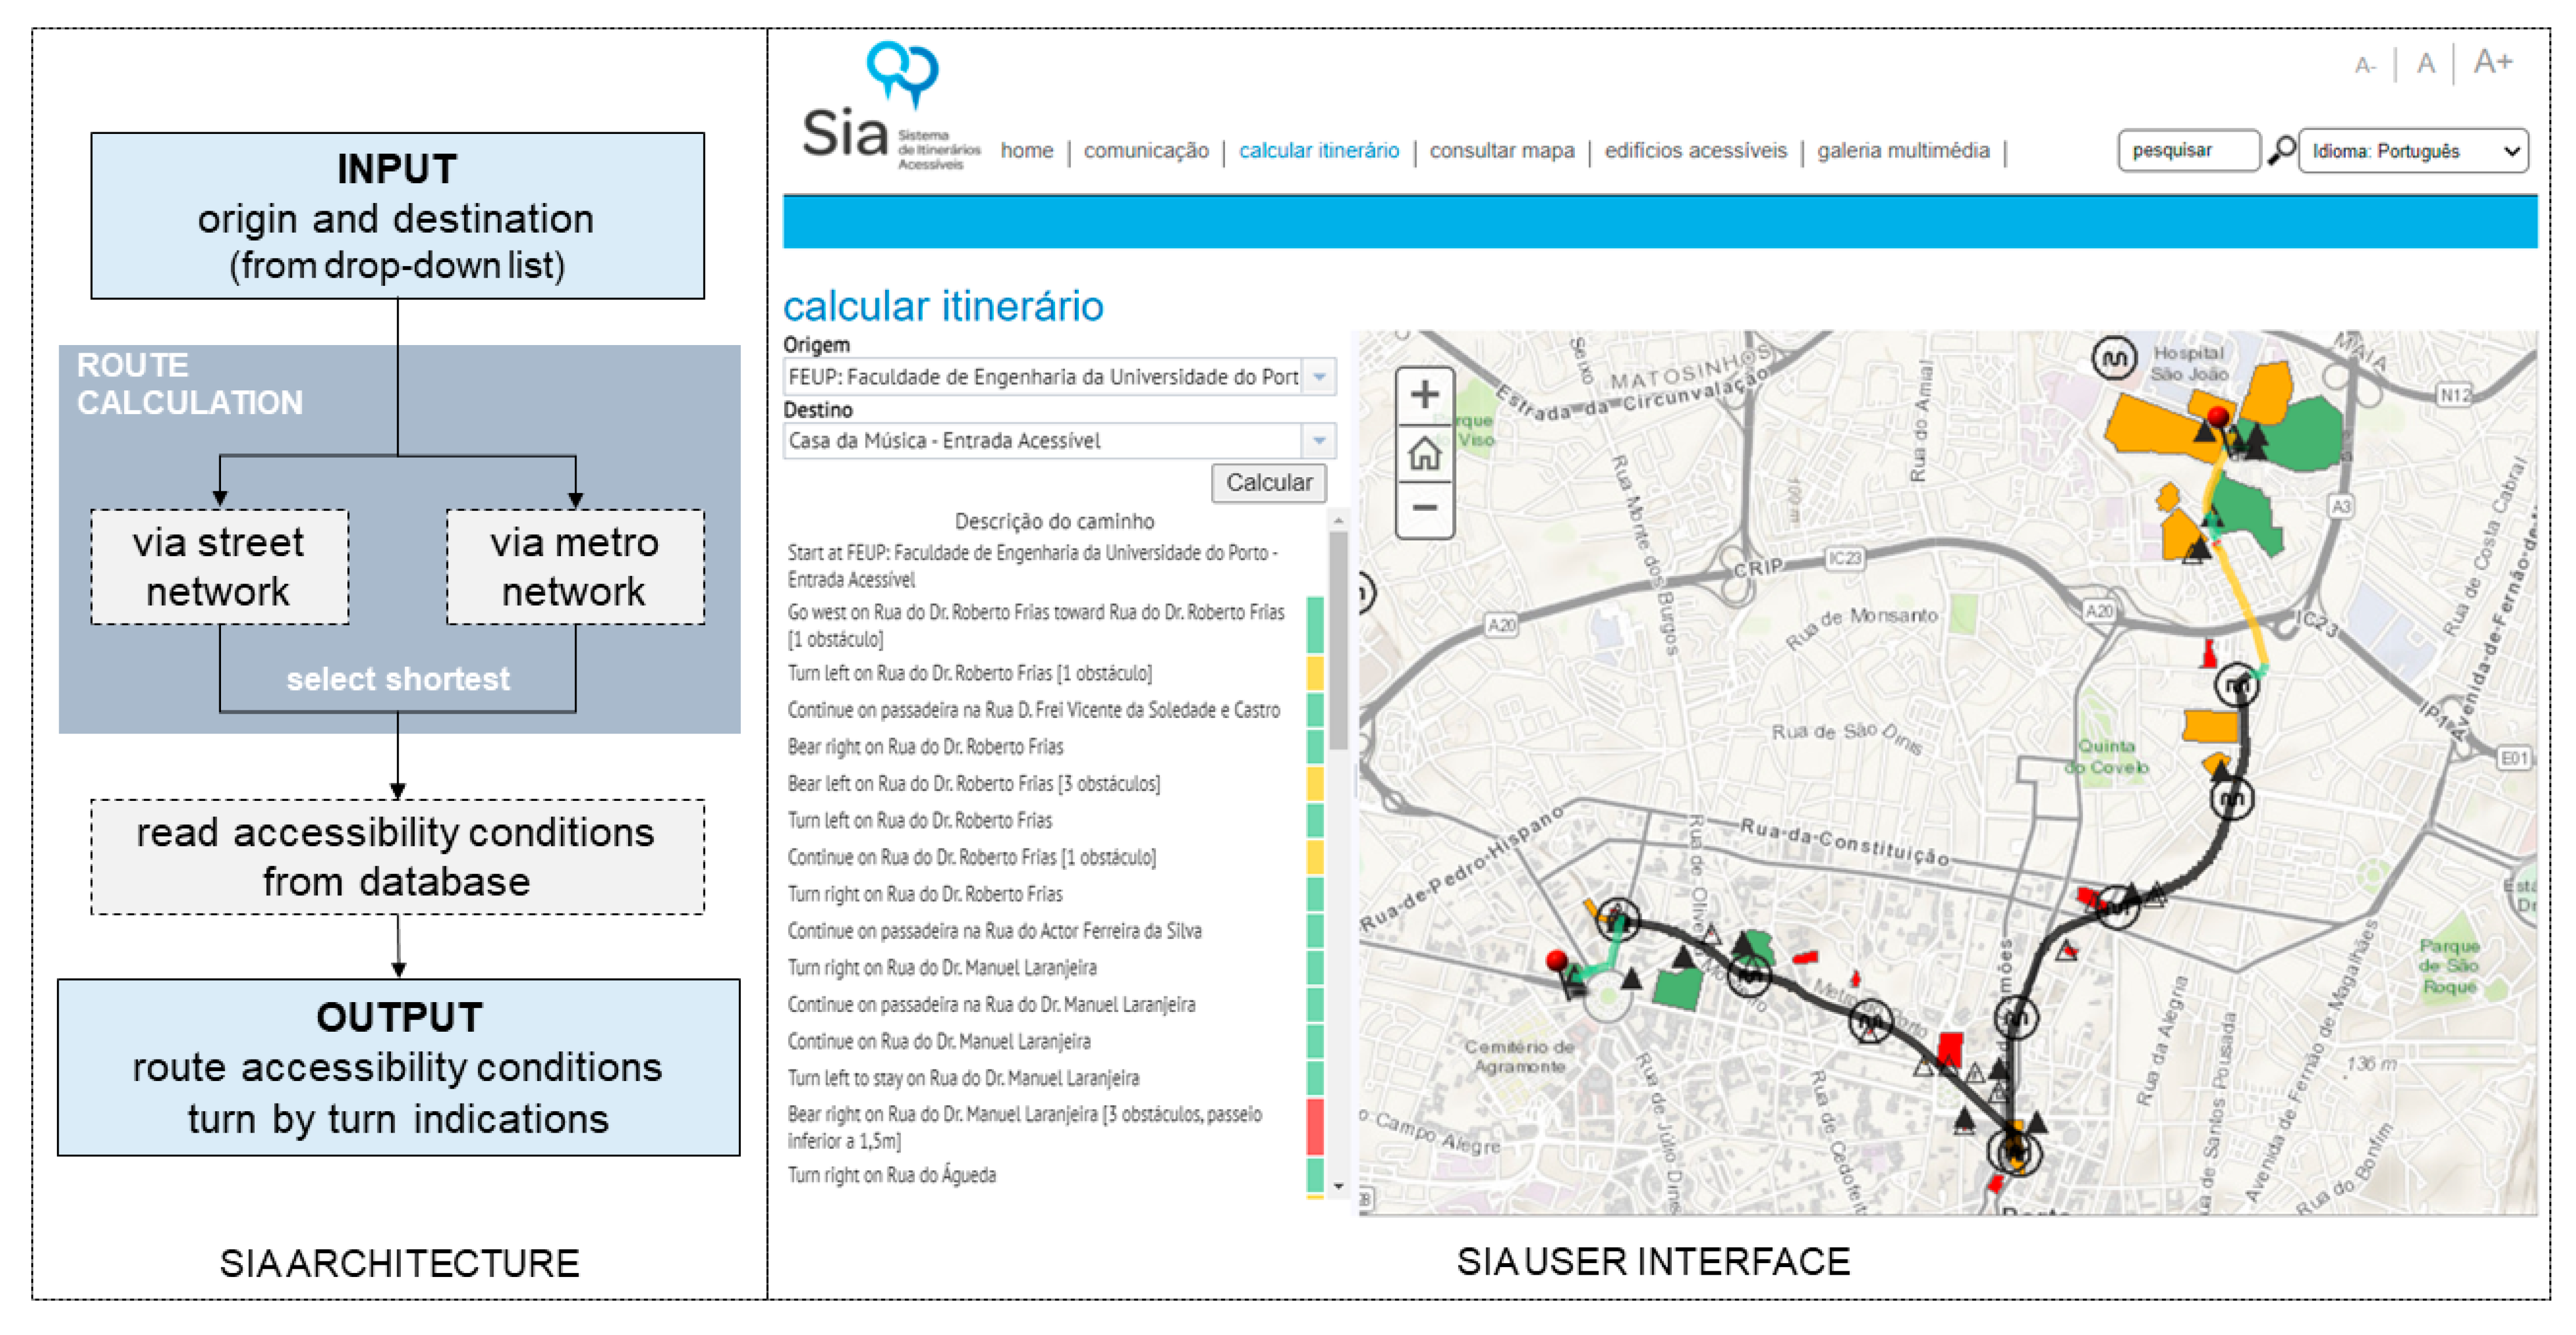Open the calcular itinerário menu item
Viewport: 2576px width, 1335px height.
click(x=1318, y=151)
